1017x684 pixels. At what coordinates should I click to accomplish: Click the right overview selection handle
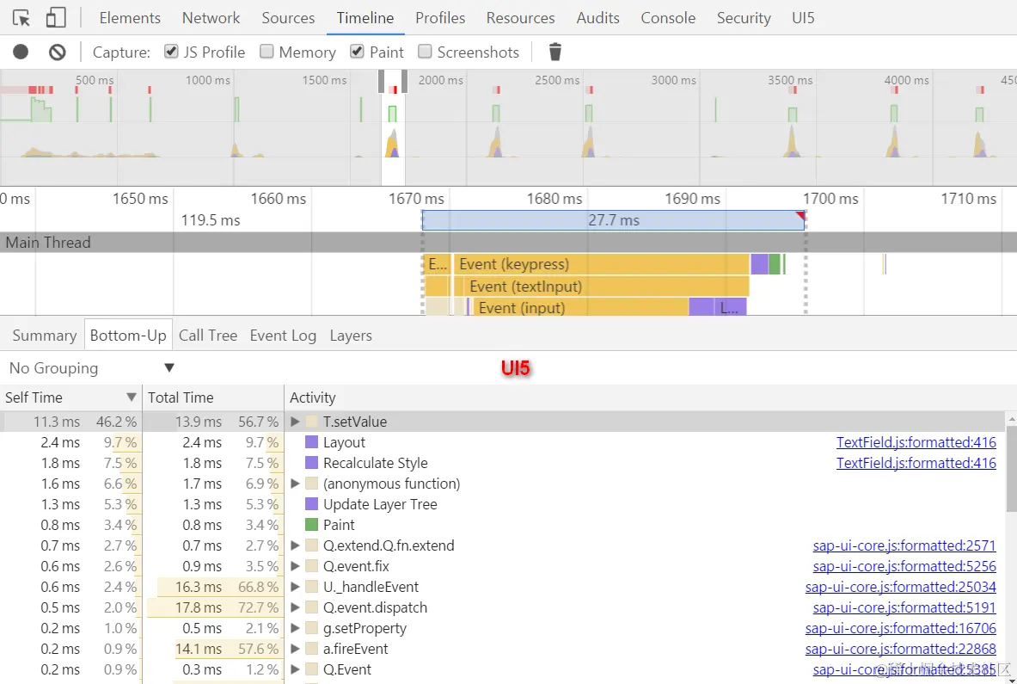click(x=405, y=81)
